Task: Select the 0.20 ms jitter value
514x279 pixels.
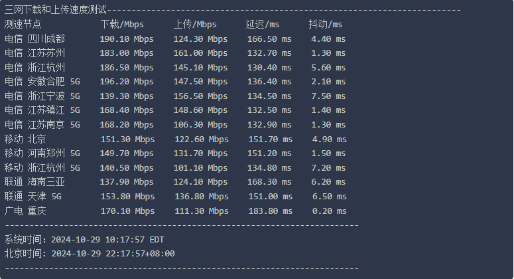Action: (x=329, y=211)
